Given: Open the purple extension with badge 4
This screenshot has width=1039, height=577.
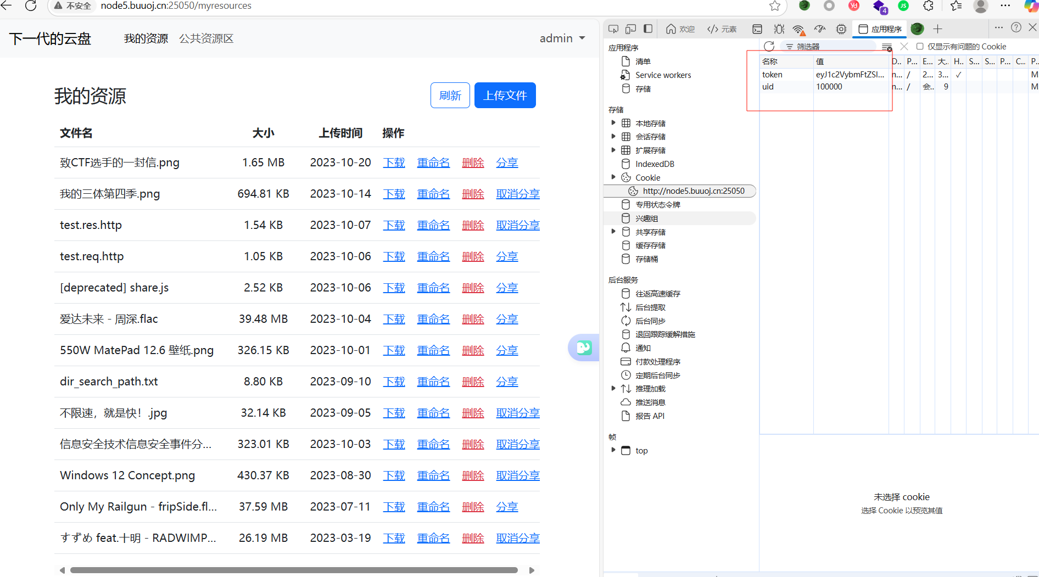Looking at the screenshot, I should (879, 7).
